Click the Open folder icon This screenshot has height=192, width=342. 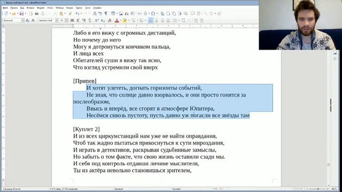14,13
